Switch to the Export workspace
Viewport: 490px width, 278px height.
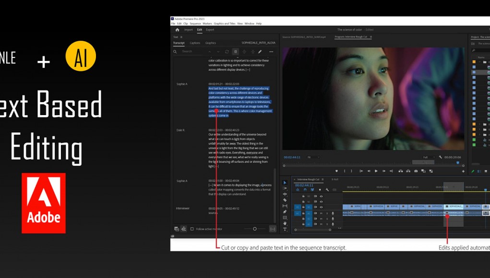pos(210,30)
